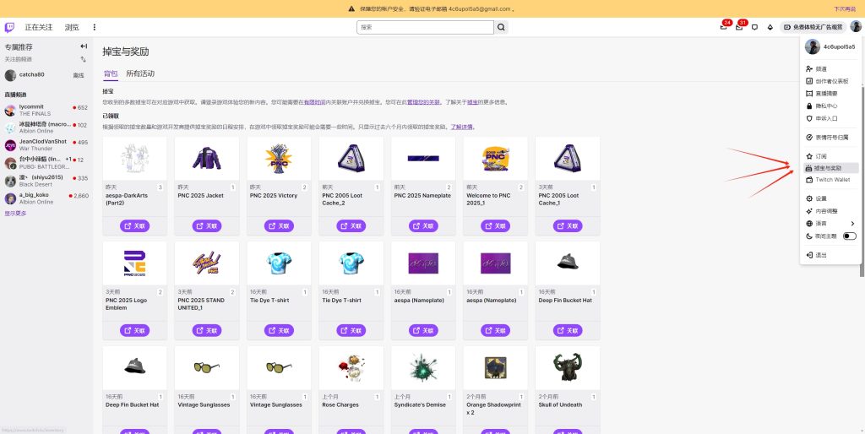The width and height of the screenshot is (865, 434).
Task: Click 关联 button under PNC 2025 STAND UNITED_1
Action: click(207, 331)
